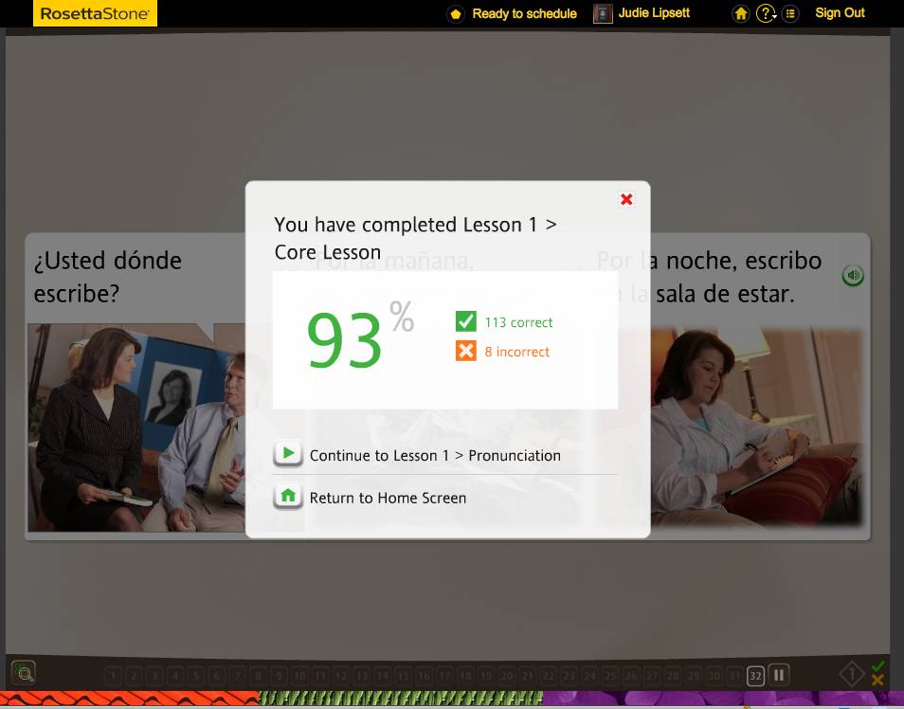Image resolution: width=904 pixels, height=709 pixels.
Task: Jump to screen 1 in the progress bar
Action: coord(114,676)
